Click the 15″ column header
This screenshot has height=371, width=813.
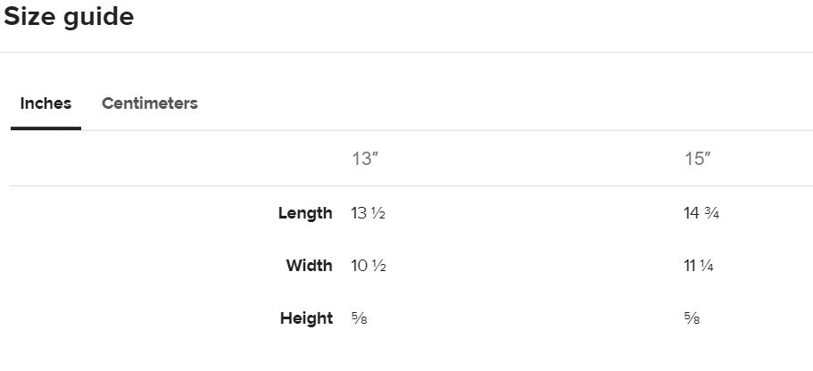pyautogui.click(x=698, y=160)
